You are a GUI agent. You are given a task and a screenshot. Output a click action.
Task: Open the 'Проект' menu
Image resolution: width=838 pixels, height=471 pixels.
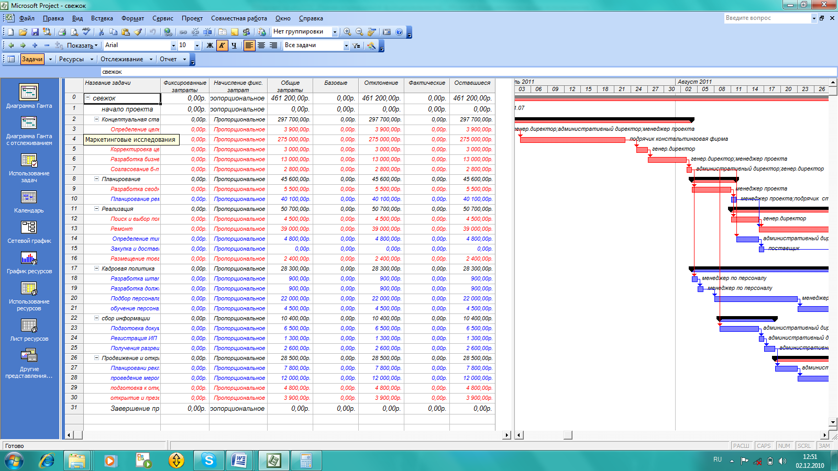click(x=192, y=18)
